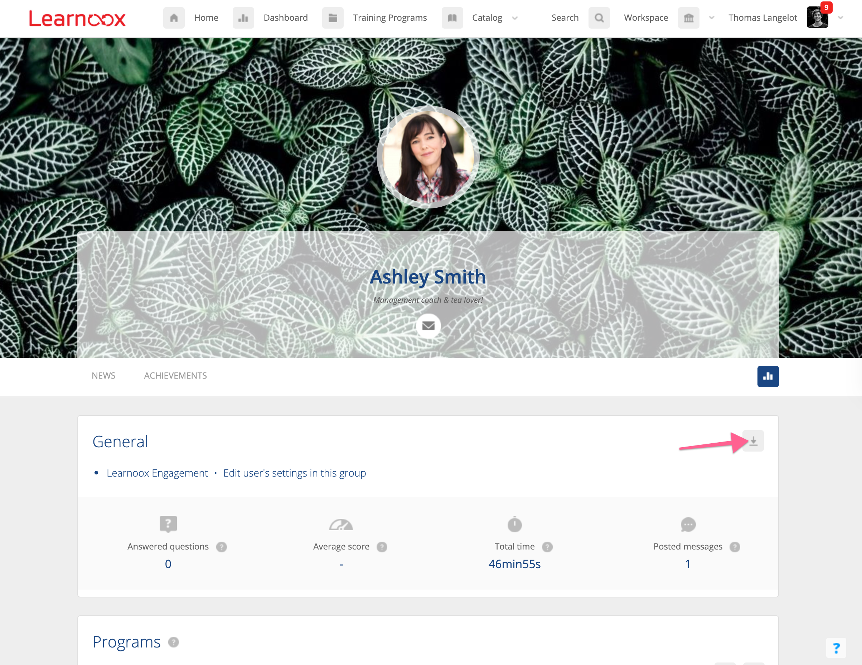Open the Thomas Langelot user menu arrow
Screen dimensions: 862x665
(x=840, y=18)
